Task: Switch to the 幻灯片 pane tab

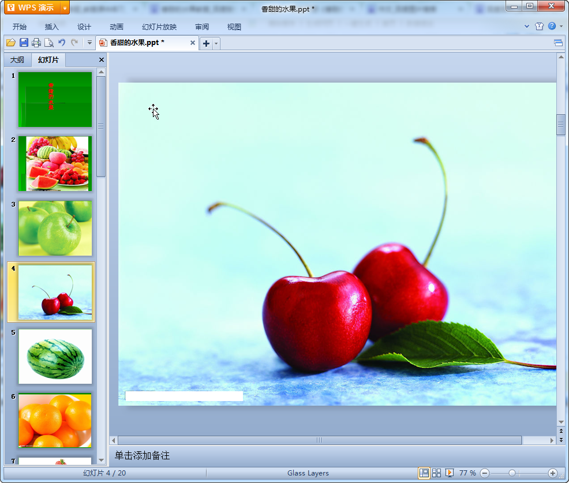Action: click(x=48, y=60)
